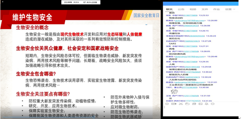Click the send picture icon

[200, 104]
